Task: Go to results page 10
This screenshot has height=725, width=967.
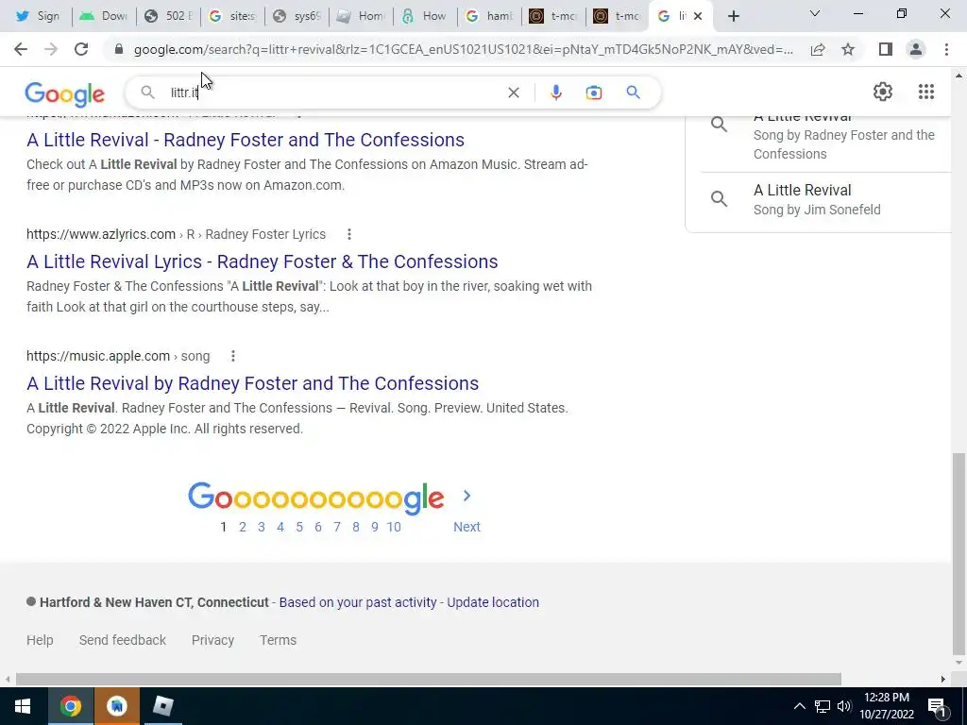Action: click(x=394, y=527)
